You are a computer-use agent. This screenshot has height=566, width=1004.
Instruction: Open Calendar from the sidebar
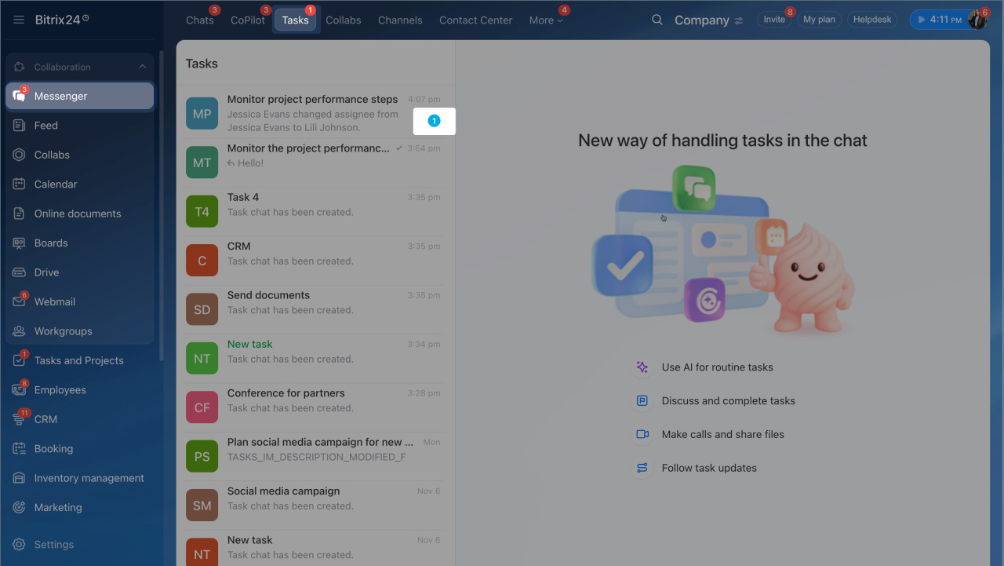tap(56, 184)
